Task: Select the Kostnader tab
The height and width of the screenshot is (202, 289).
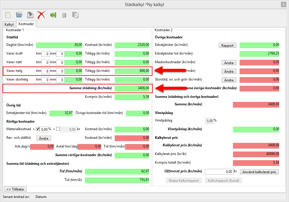Action: [x=26, y=24]
